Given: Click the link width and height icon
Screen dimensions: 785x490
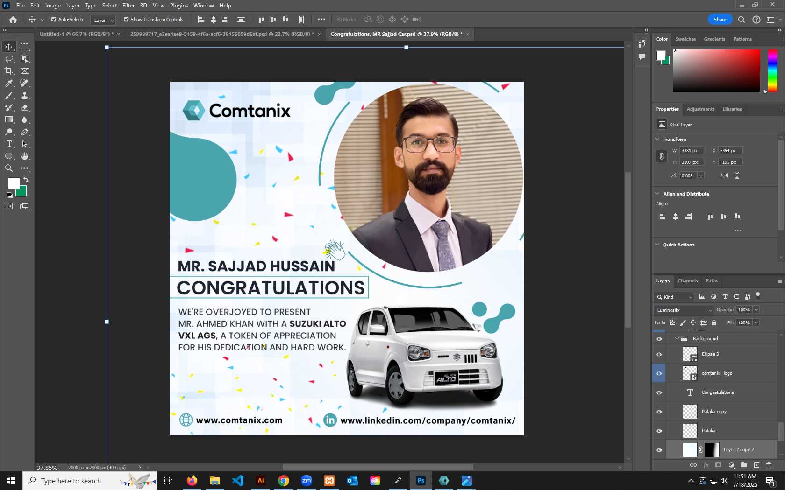Looking at the screenshot, I should click(661, 156).
